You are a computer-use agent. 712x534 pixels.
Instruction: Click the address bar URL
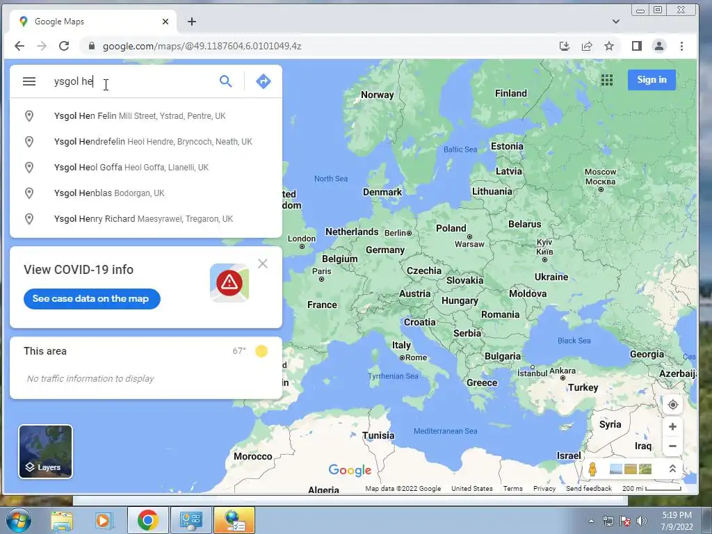[x=202, y=47]
